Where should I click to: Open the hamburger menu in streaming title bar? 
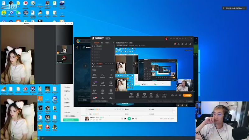(x=183, y=38)
